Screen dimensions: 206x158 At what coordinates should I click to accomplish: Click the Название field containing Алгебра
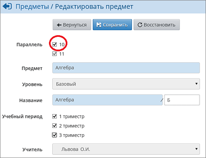(x=108, y=100)
